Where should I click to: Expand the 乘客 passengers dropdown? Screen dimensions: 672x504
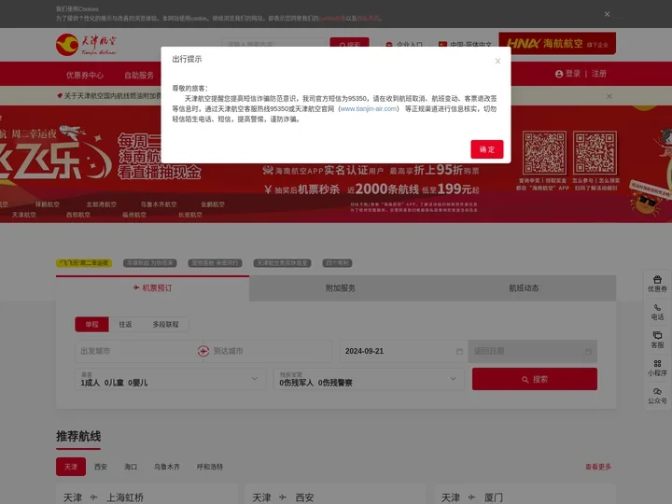click(x=170, y=379)
